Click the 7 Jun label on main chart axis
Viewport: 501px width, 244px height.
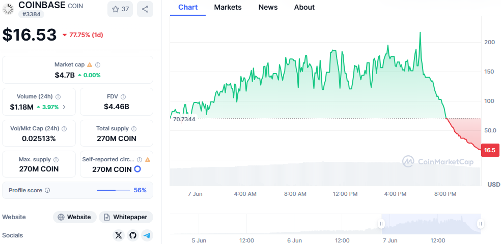(x=195, y=194)
